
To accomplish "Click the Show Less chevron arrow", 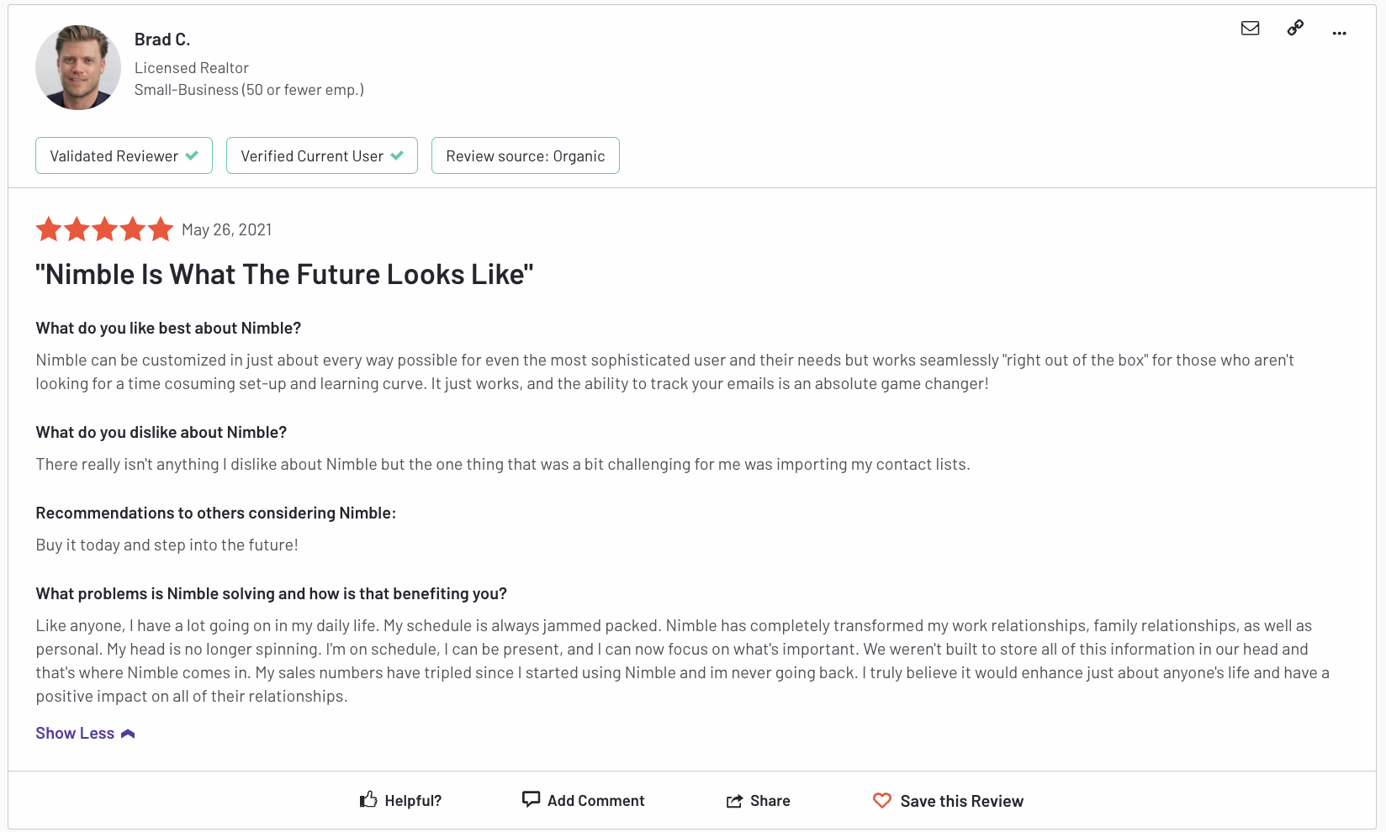I will (128, 734).
